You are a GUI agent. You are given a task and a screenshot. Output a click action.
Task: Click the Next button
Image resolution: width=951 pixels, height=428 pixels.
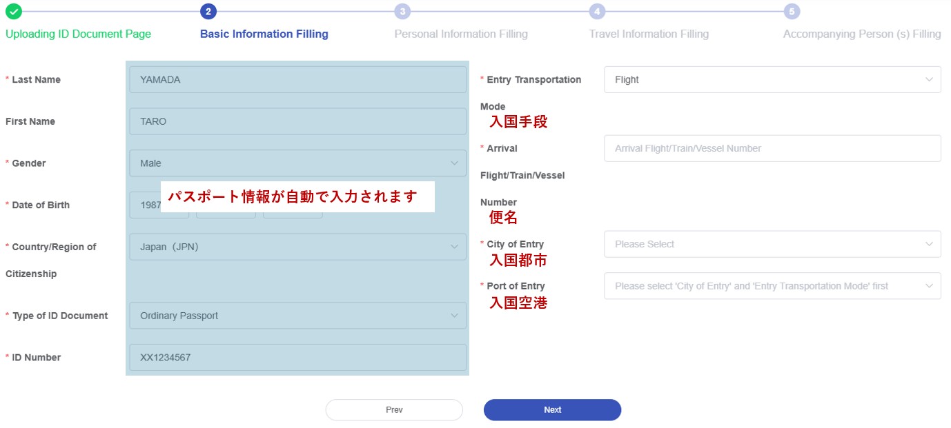tap(552, 410)
